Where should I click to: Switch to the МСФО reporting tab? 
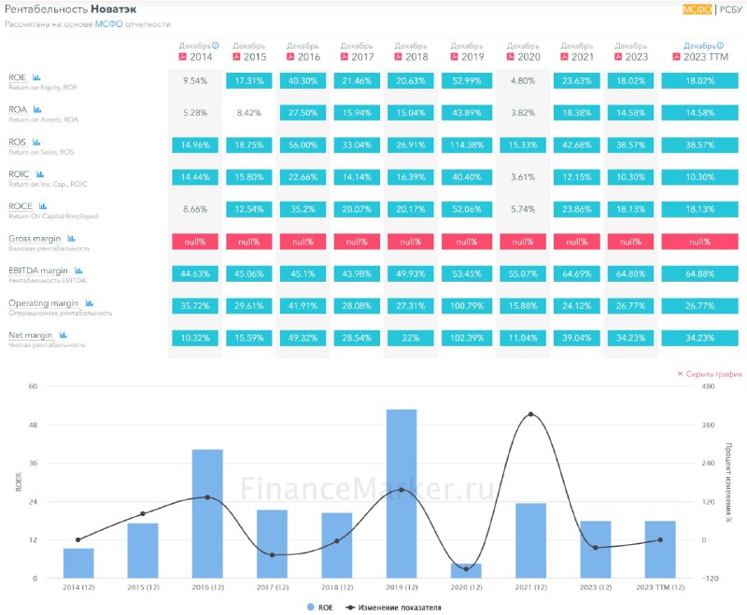[x=697, y=9]
